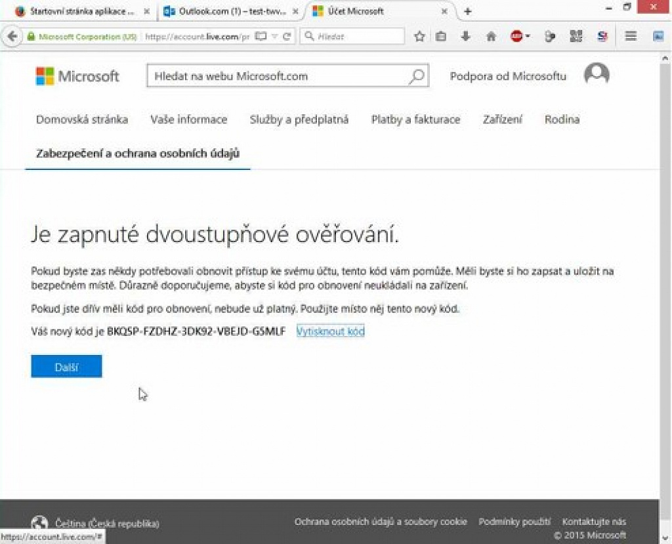Click the S extension icon in toolbar
The height and width of the screenshot is (544, 672).
tap(602, 37)
